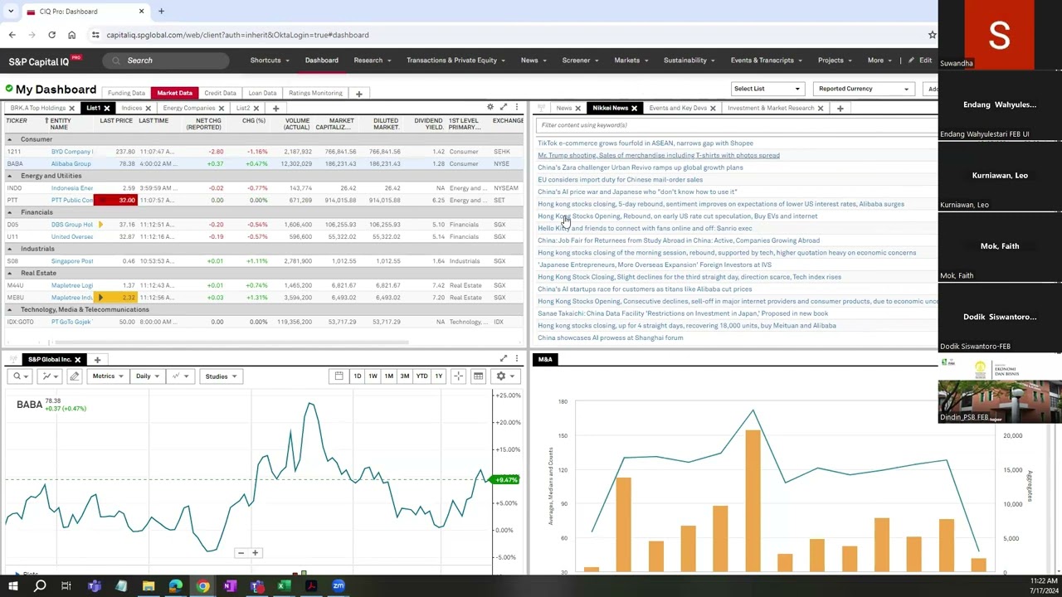Viewport: 1062px width, 597px height.
Task: Expand the chart panel to full screen
Action: click(x=504, y=358)
